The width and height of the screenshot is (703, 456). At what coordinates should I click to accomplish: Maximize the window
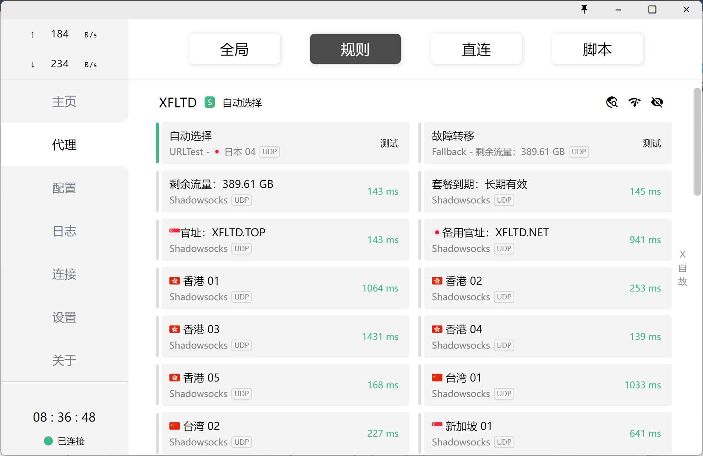(x=652, y=9)
